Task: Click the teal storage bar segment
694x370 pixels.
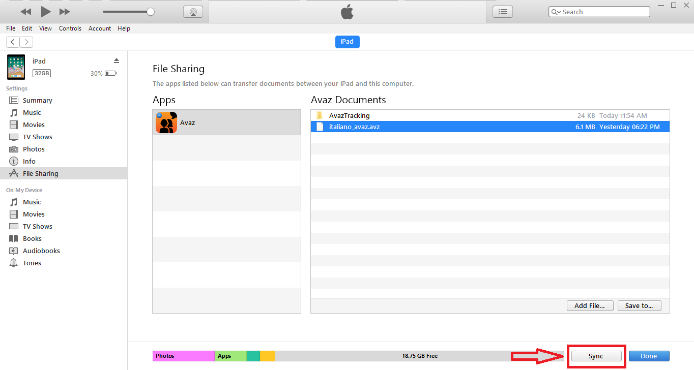Action: pos(253,356)
